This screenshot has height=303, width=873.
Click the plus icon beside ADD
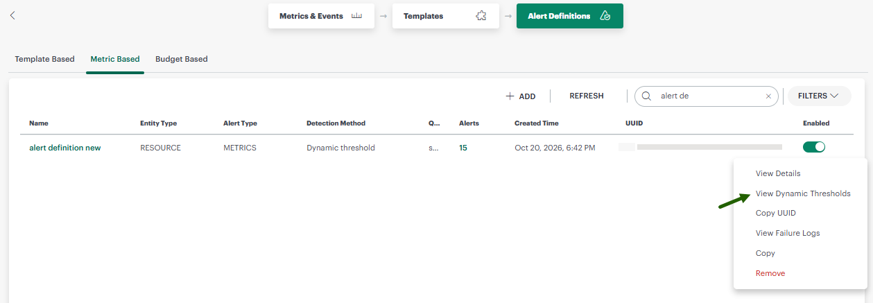(510, 96)
